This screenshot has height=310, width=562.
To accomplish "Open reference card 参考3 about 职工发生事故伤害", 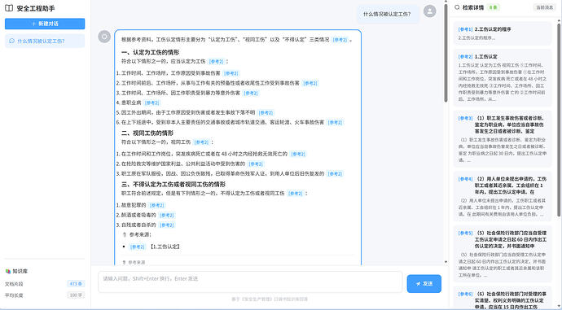I will (503, 139).
